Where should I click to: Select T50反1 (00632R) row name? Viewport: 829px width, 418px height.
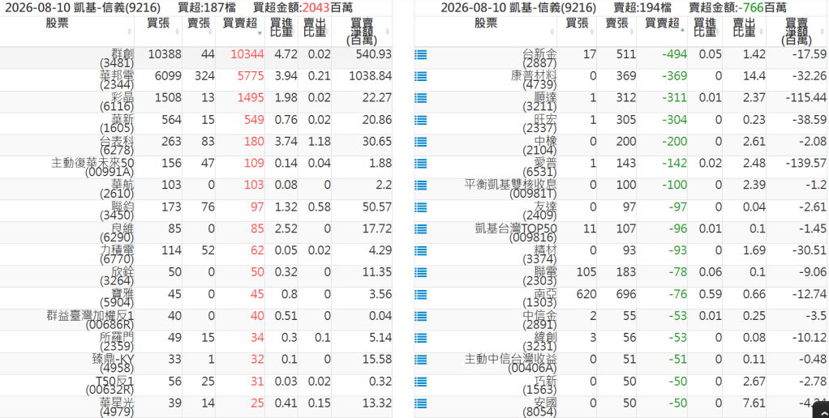[x=110, y=386]
